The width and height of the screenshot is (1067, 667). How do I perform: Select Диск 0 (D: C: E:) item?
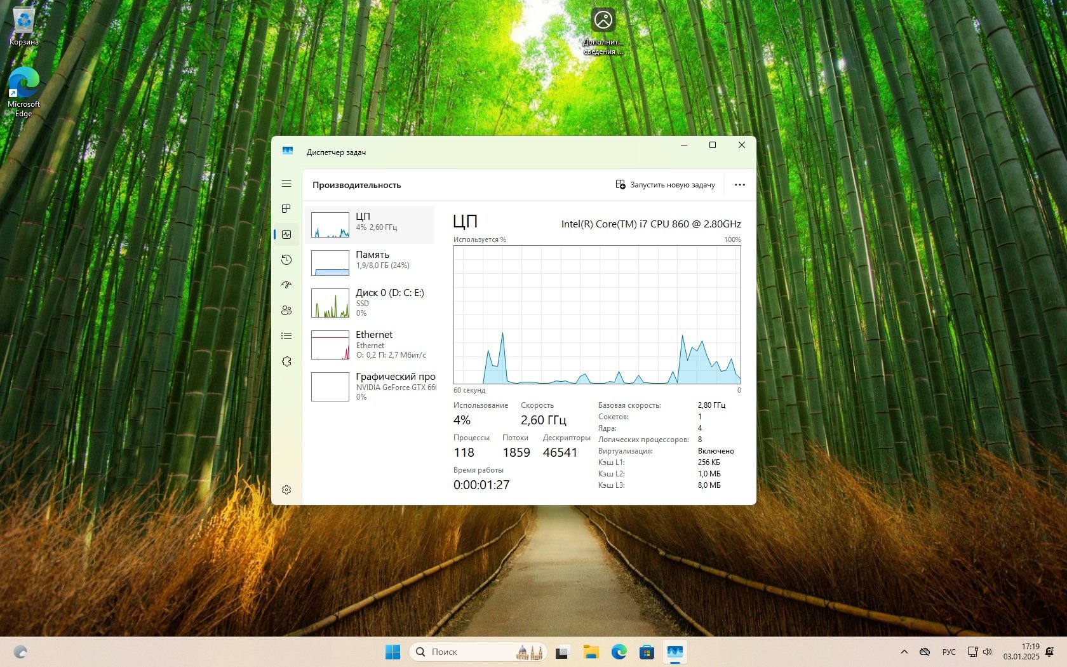(x=370, y=303)
